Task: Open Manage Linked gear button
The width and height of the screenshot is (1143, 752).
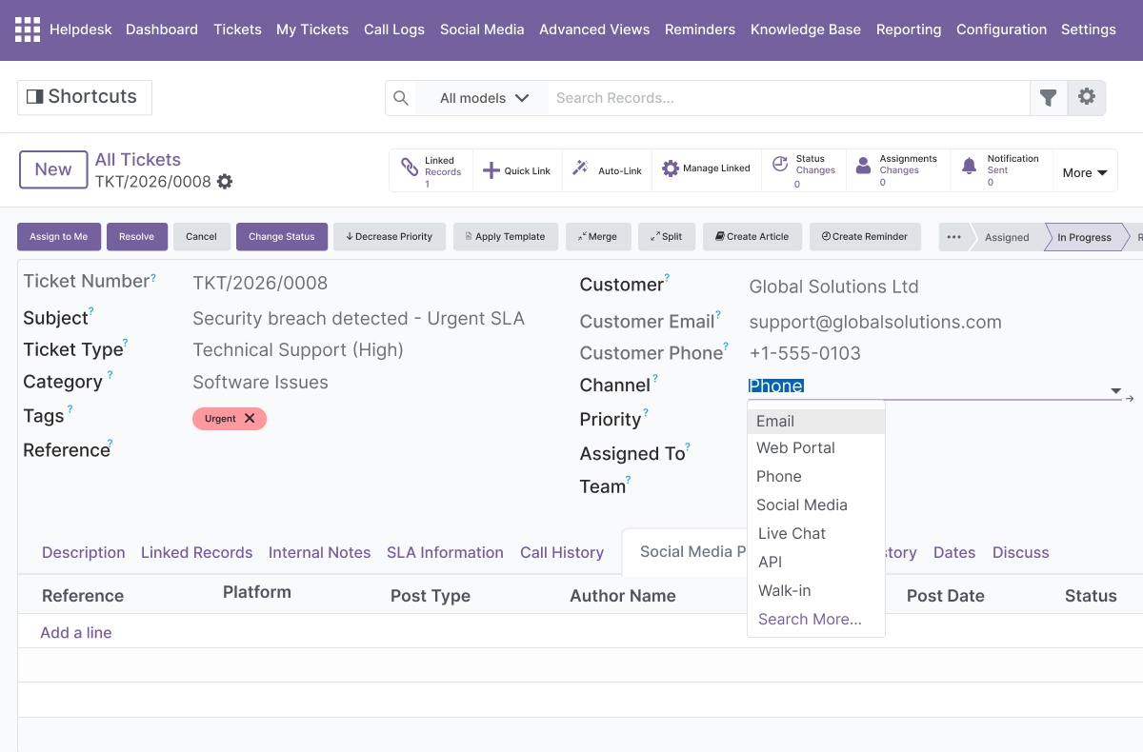Action: (x=706, y=169)
